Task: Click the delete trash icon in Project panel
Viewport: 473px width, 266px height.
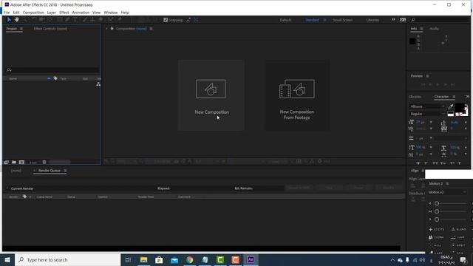Action: click(x=44, y=163)
